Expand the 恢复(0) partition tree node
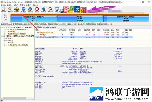Screen dimensions: 152x102 [x=4, y=38]
